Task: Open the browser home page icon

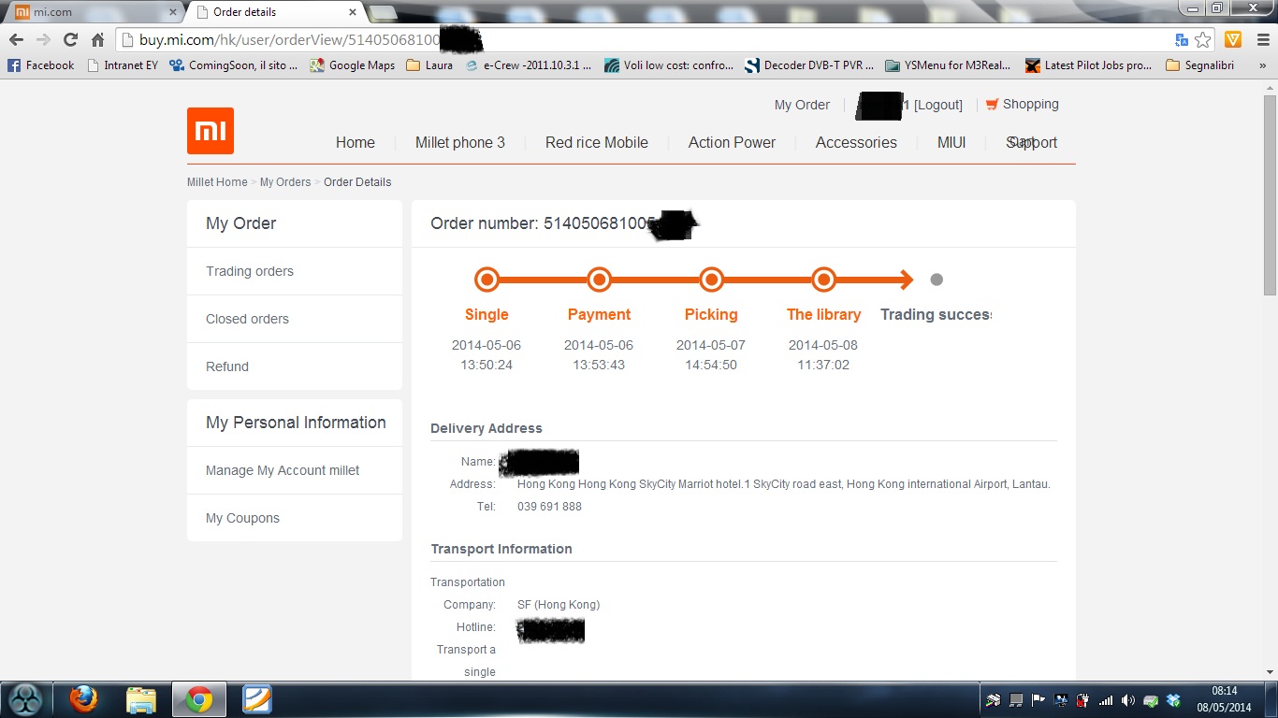Action: (97, 39)
